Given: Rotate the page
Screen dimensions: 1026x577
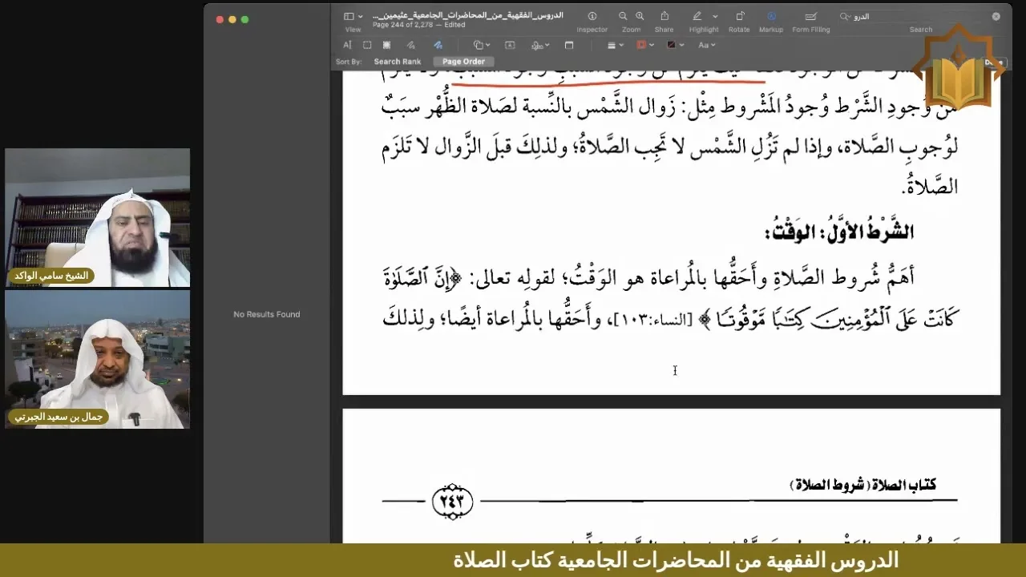Looking at the screenshot, I should click(740, 17).
